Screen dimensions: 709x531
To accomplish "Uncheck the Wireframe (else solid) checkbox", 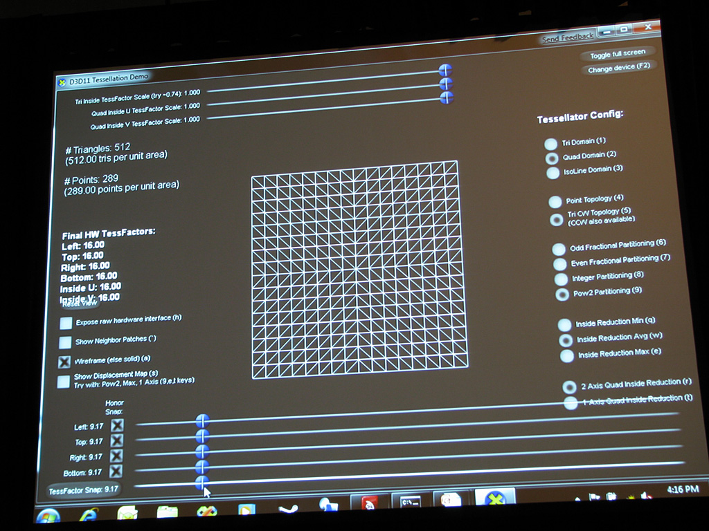I will click(64, 362).
